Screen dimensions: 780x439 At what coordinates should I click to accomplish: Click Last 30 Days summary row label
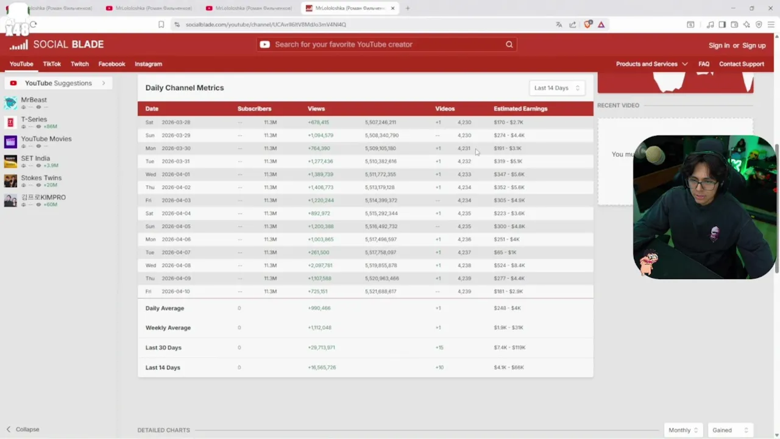163,348
